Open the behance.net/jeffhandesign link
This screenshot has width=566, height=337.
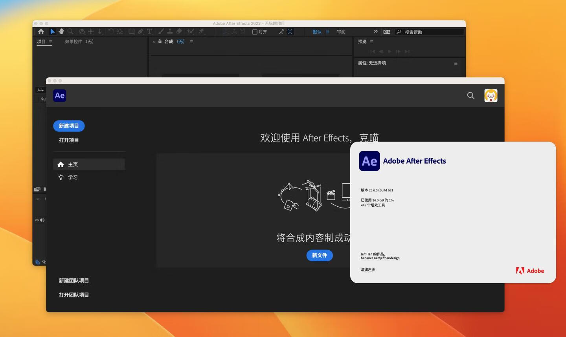pyautogui.click(x=380, y=258)
